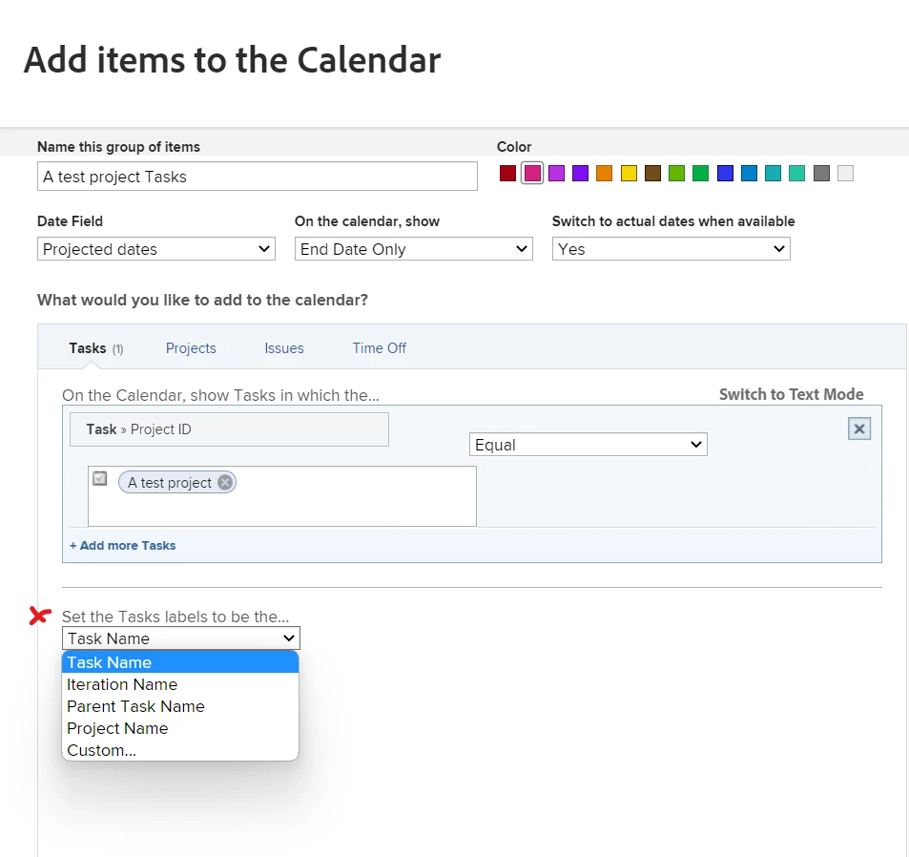Expand the "End Date Only" dropdown
The height and width of the screenshot is (857, 909).
[x=413, y=249]
